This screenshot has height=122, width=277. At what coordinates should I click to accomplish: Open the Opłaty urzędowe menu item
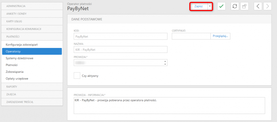tap(32, 79)
